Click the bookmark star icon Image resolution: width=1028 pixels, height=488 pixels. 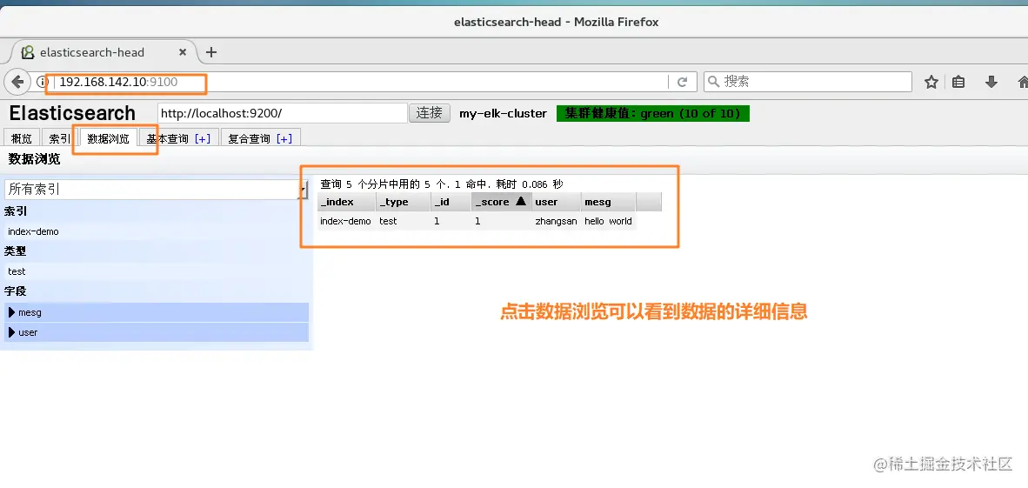point(931,82)
